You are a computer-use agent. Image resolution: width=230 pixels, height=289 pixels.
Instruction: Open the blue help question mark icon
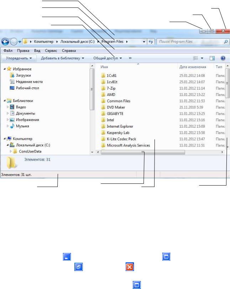[223, 58]
